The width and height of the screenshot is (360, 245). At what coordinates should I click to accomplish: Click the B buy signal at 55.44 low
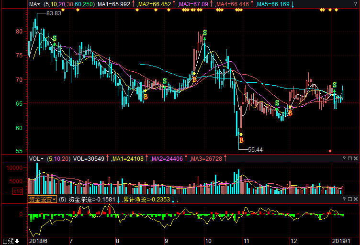tap(241, 140)
